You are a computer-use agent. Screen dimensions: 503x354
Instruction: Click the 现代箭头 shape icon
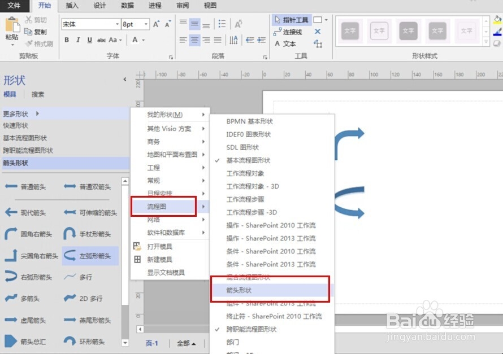click(11, 212)
